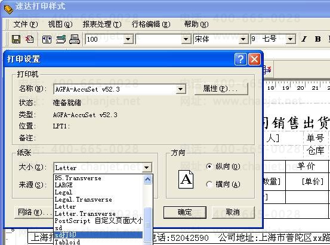Click the printer icon in toolbar

click(x=75, y=39)
